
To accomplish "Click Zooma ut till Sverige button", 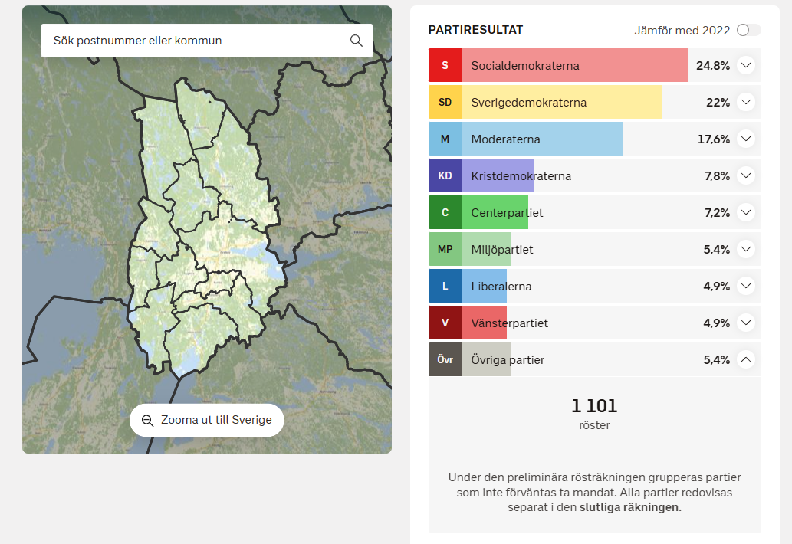I will pos(206,420).
